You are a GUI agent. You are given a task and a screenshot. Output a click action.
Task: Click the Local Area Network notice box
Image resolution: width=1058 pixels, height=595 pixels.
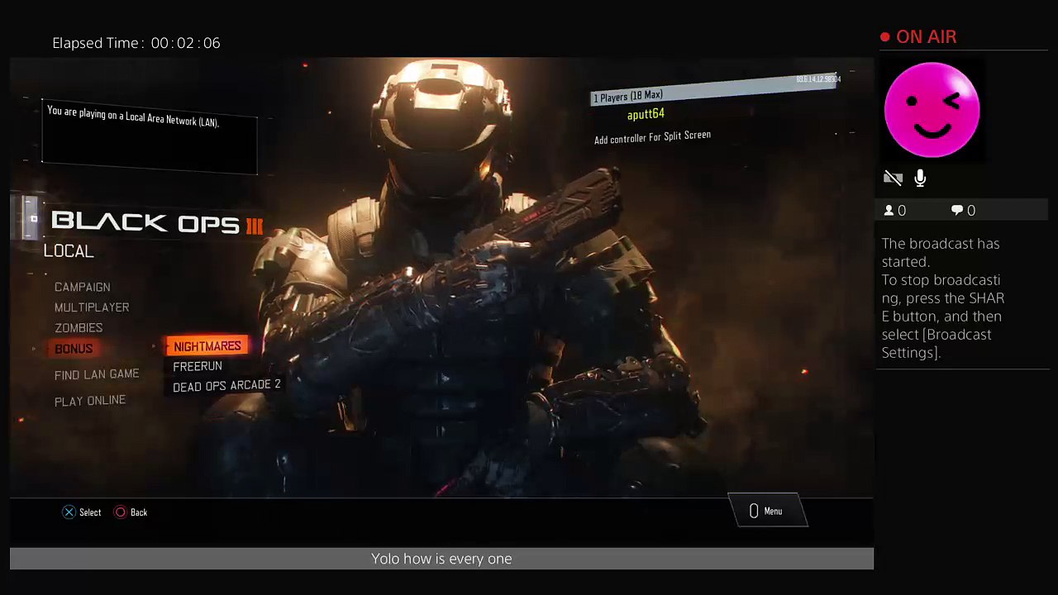[150, 136]
